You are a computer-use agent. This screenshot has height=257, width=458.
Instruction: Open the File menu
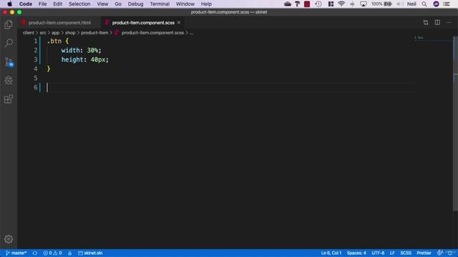coord(42,4)
